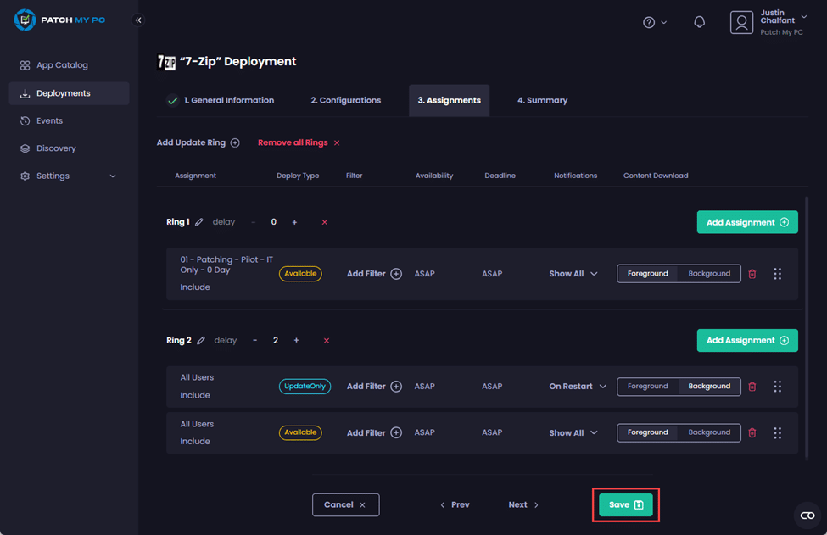Save the deployment

pos(626,504)
